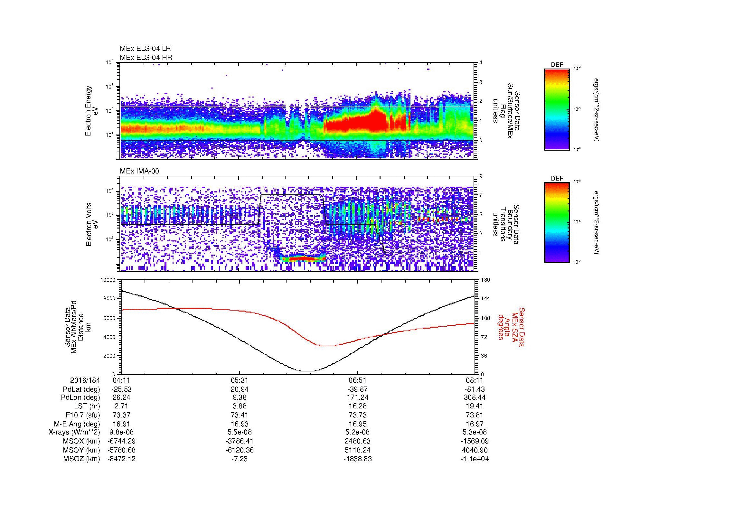
Task: Click the 'X-rays (W/m**2)' row label
Action: (74, 432)
